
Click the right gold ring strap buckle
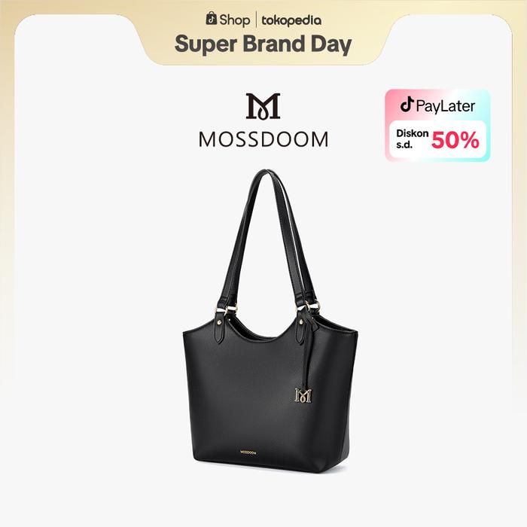[x=309, y=307]
